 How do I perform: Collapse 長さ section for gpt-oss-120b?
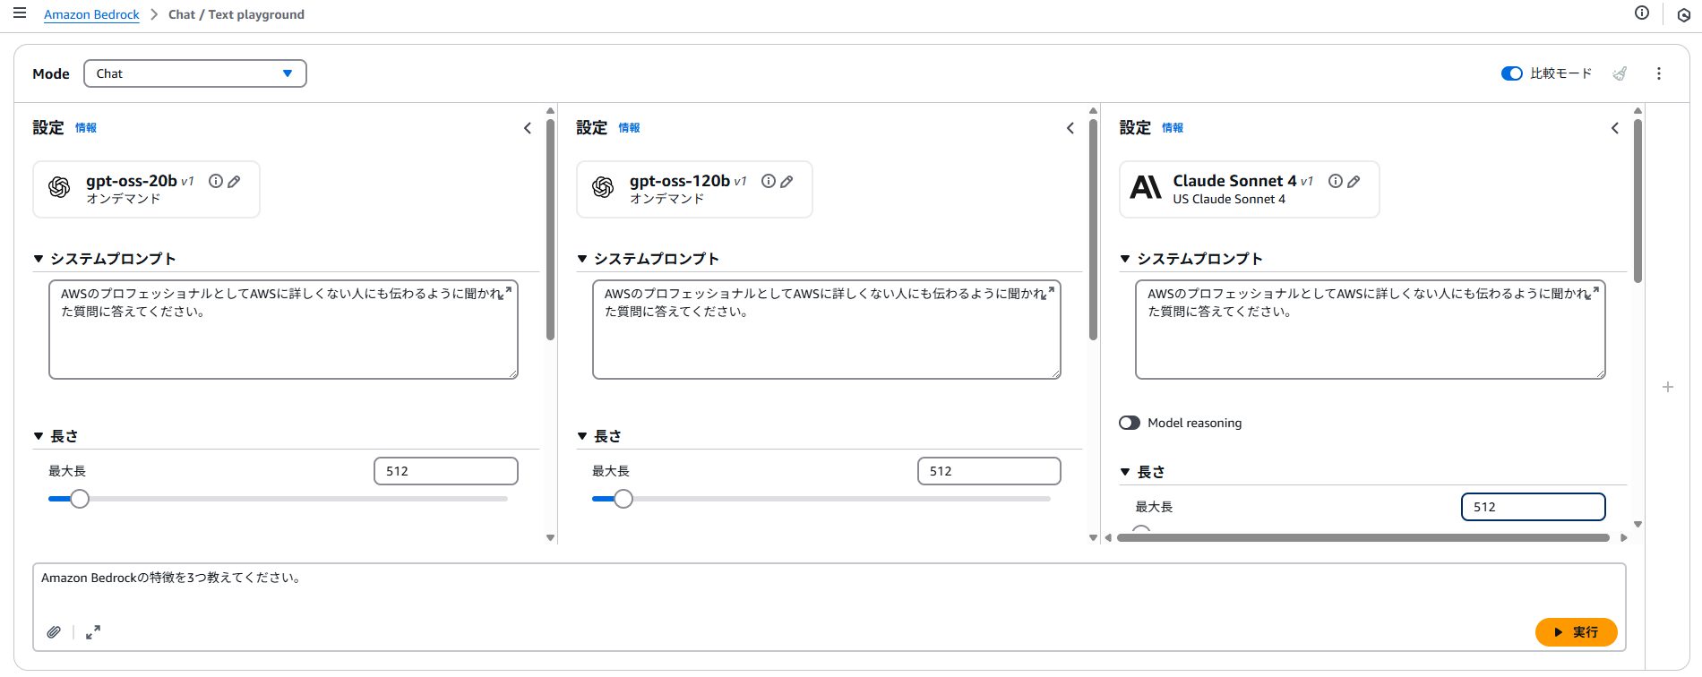pyautogui.click(x=582, y=436)
